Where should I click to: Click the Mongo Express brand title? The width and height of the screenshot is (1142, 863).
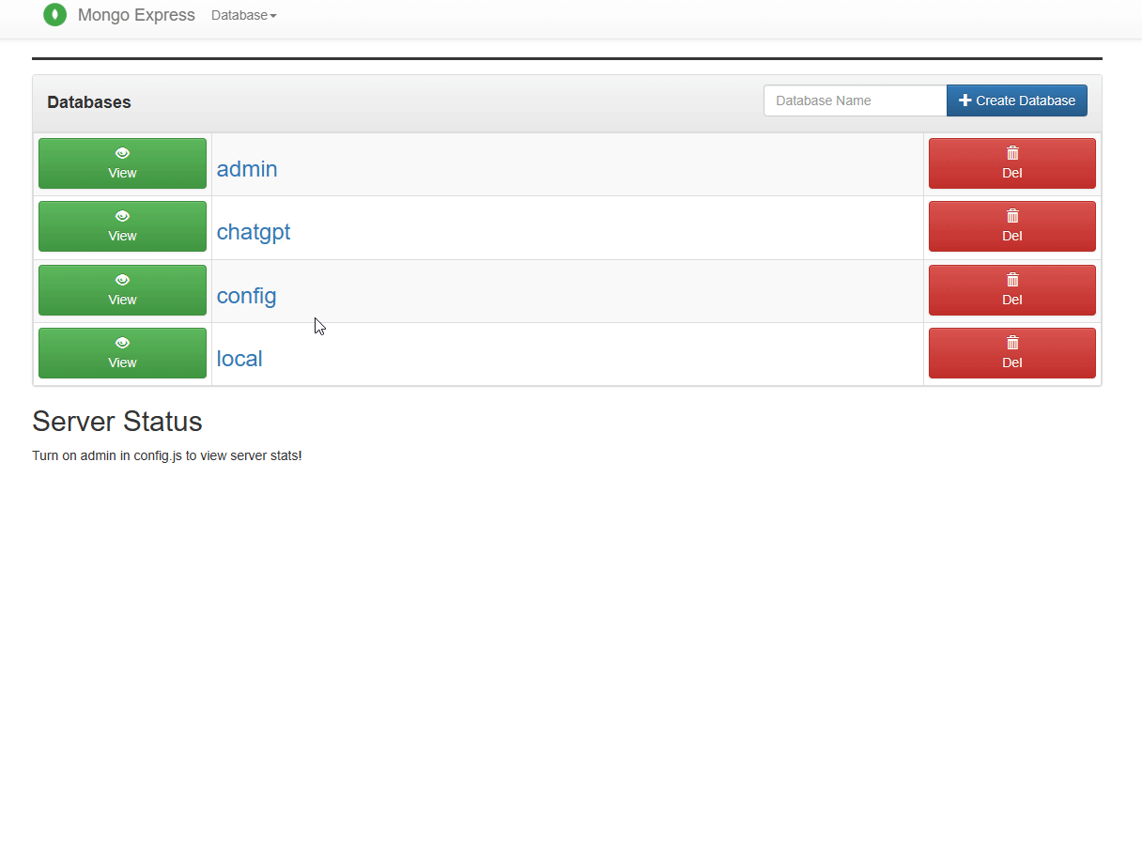coord(136,15)
